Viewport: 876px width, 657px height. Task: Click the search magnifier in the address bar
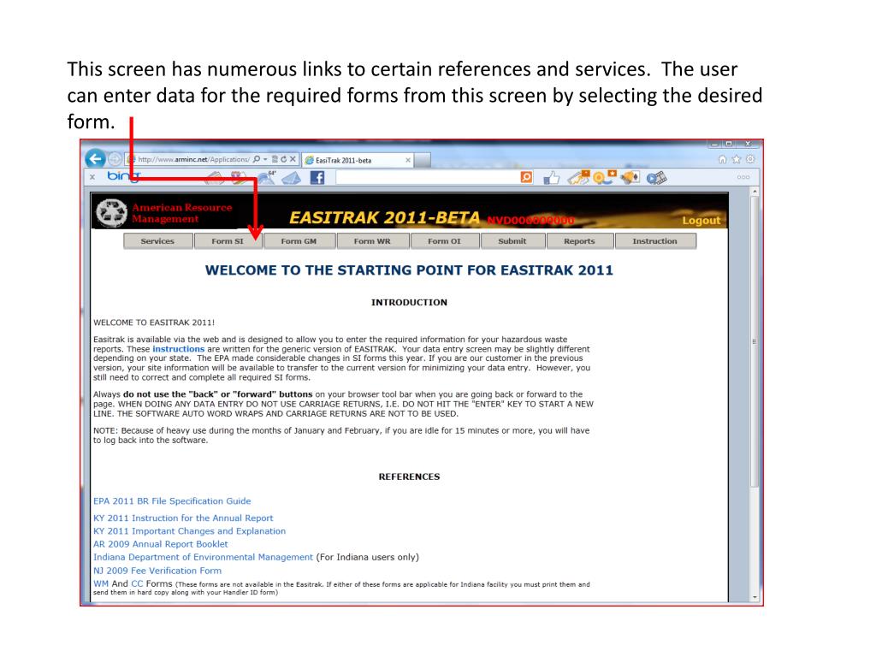(257, 159)
